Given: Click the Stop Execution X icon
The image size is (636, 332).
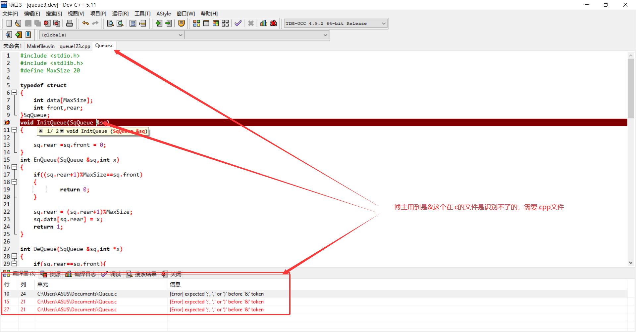Looking at the screenshot, I should [x=251, y=23].
